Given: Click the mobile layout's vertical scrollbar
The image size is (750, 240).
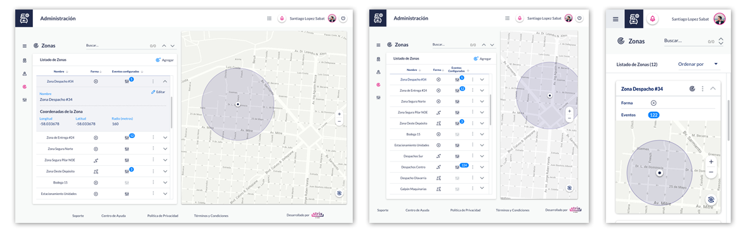Looking at the screenshot, I should coord(728,121).
